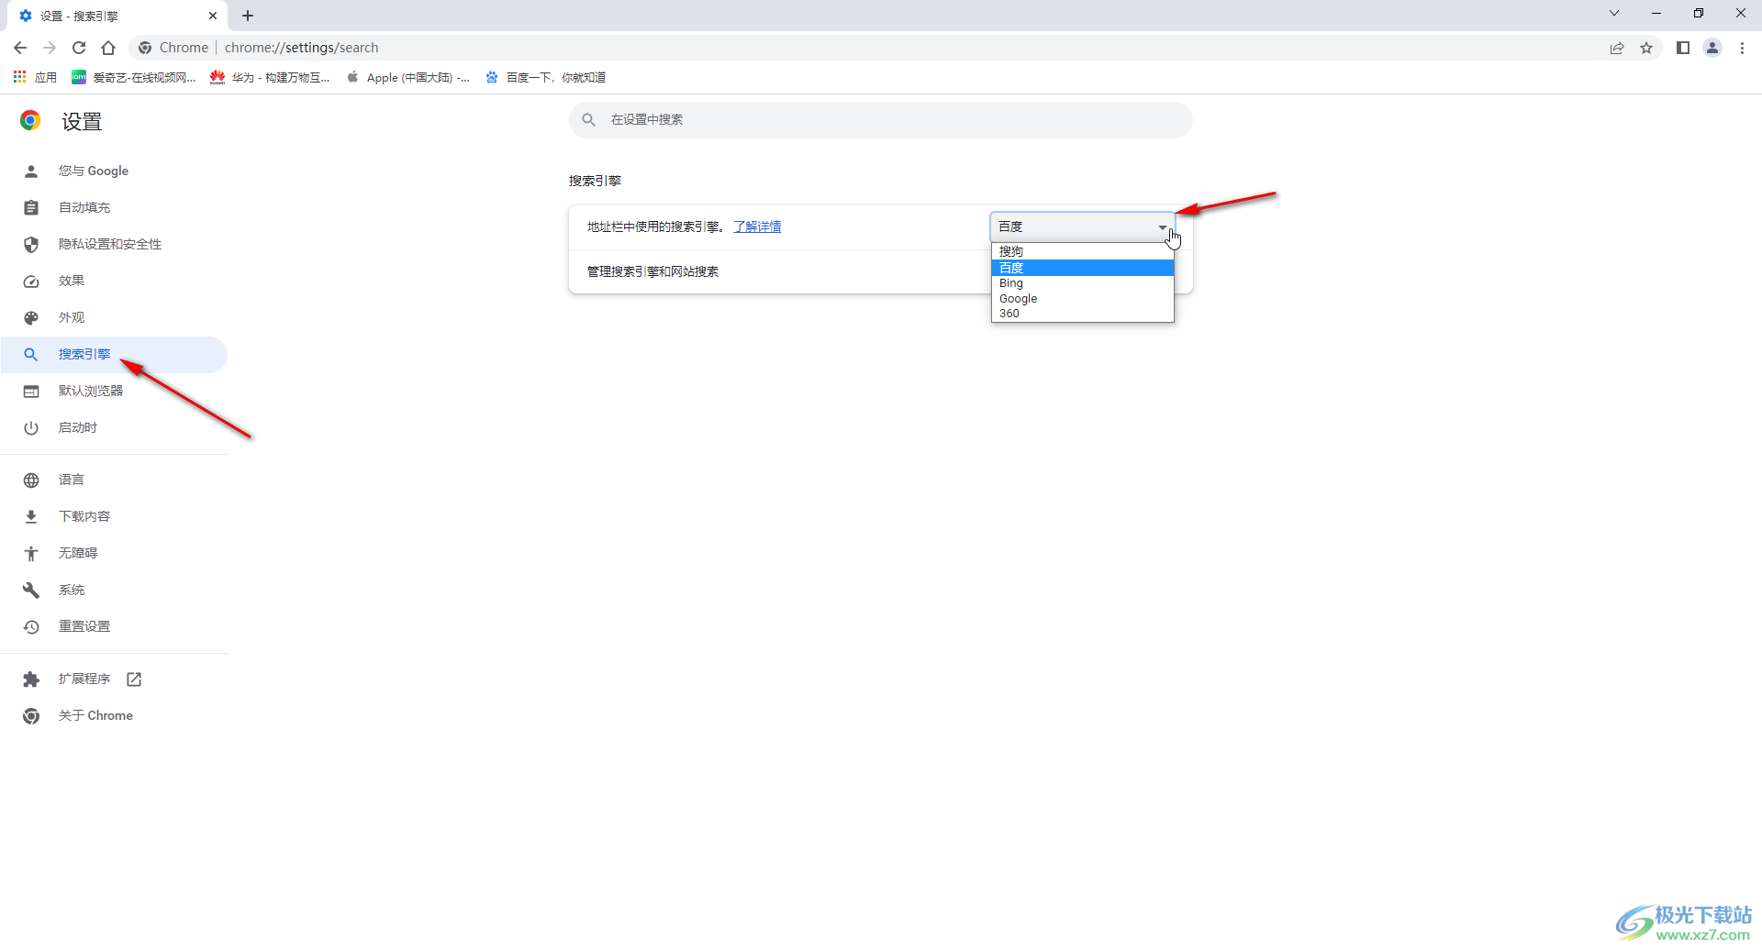This screenshot has height=950, width=1762.
Task: Open the 百度一下，你就知道 bookmark
Action: (x=546, y=77)
